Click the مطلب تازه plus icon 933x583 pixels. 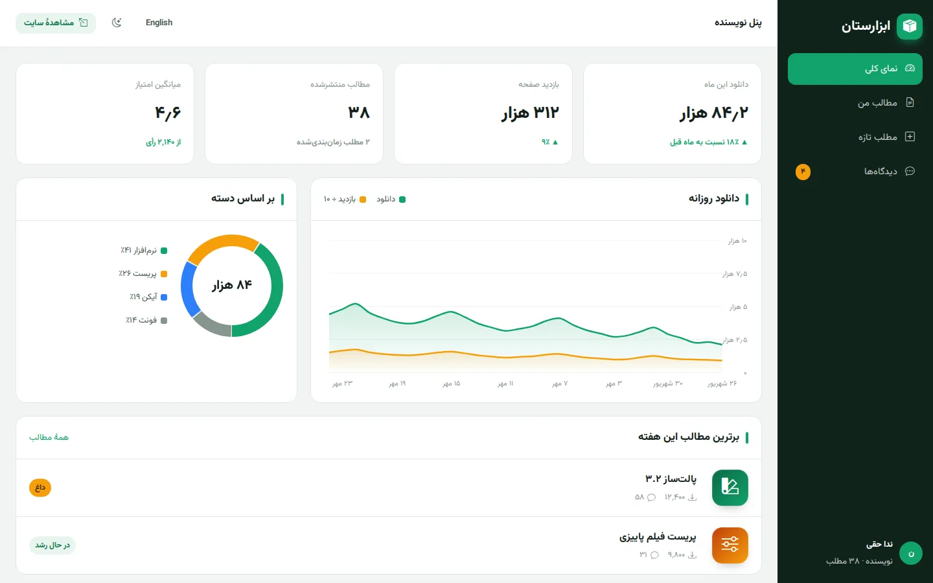[x=910, y=137]
